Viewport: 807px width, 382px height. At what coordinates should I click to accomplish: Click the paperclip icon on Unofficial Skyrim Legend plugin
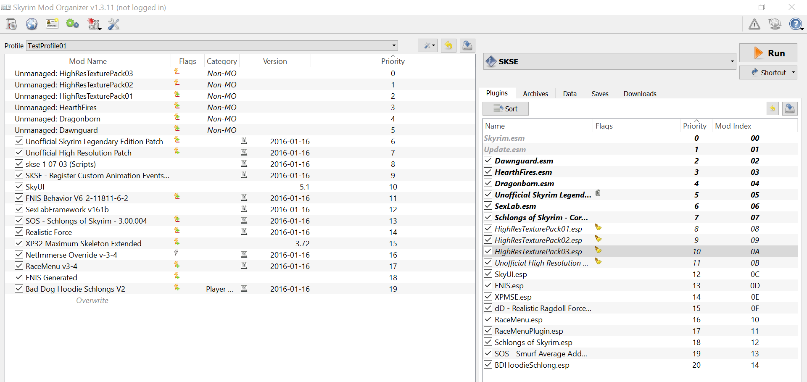click(x=598, y=193)
